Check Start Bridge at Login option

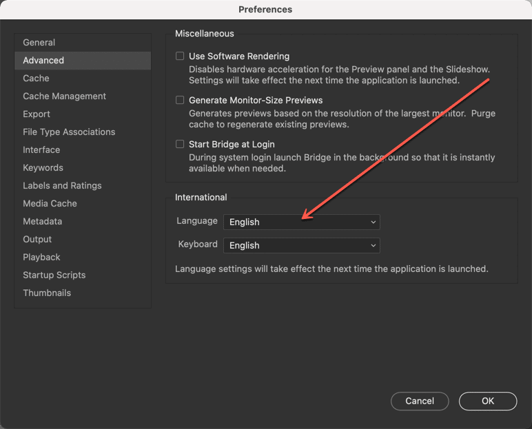click(180, 144)
